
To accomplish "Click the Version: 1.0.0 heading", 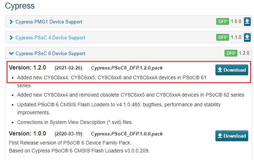I will pyautogui.click(x=27, y=134).
